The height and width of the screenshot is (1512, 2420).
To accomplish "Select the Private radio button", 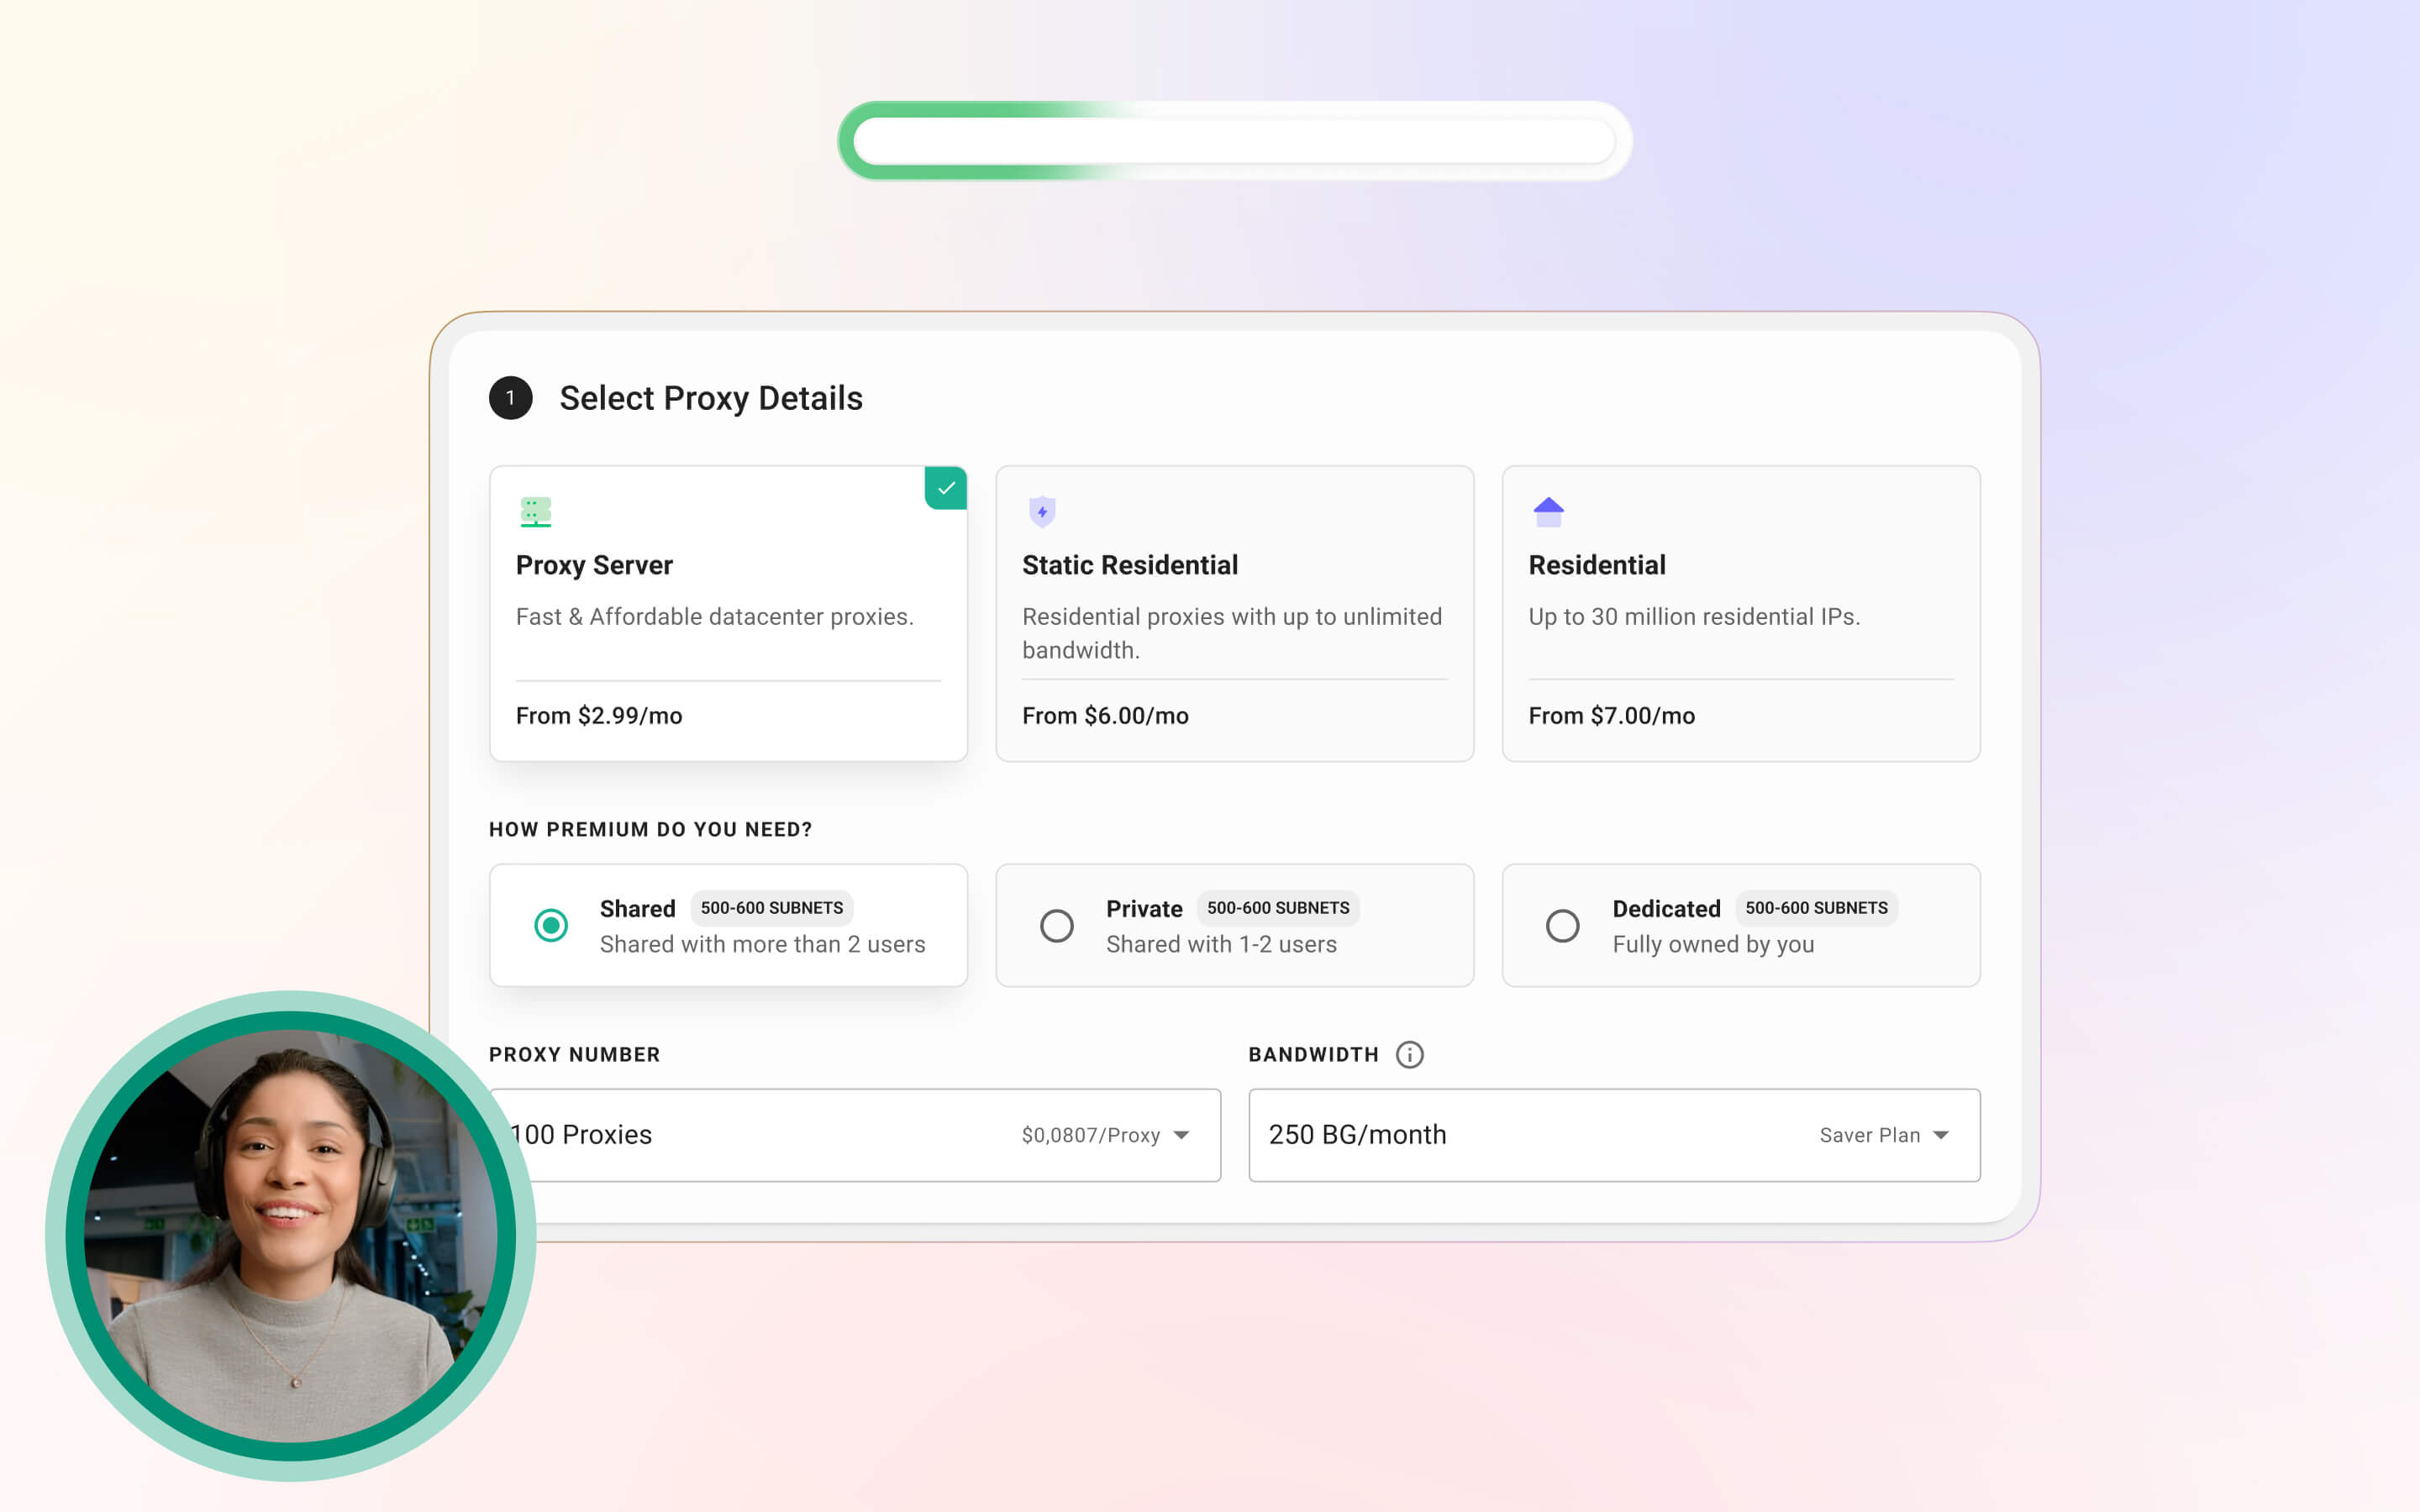I will coord(1057,925).
